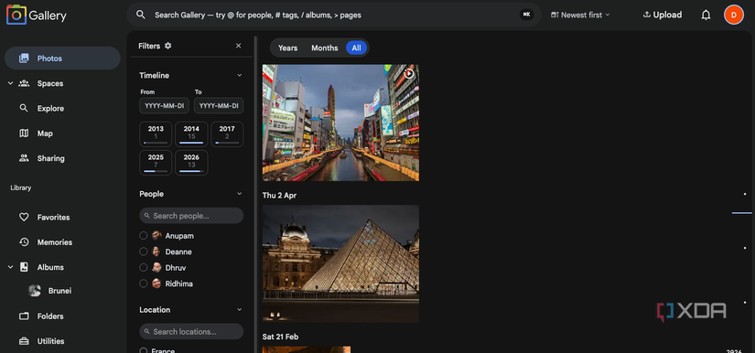Open the Newest first sort dropdown
This screenshot has height=353, width=755.
580,15
